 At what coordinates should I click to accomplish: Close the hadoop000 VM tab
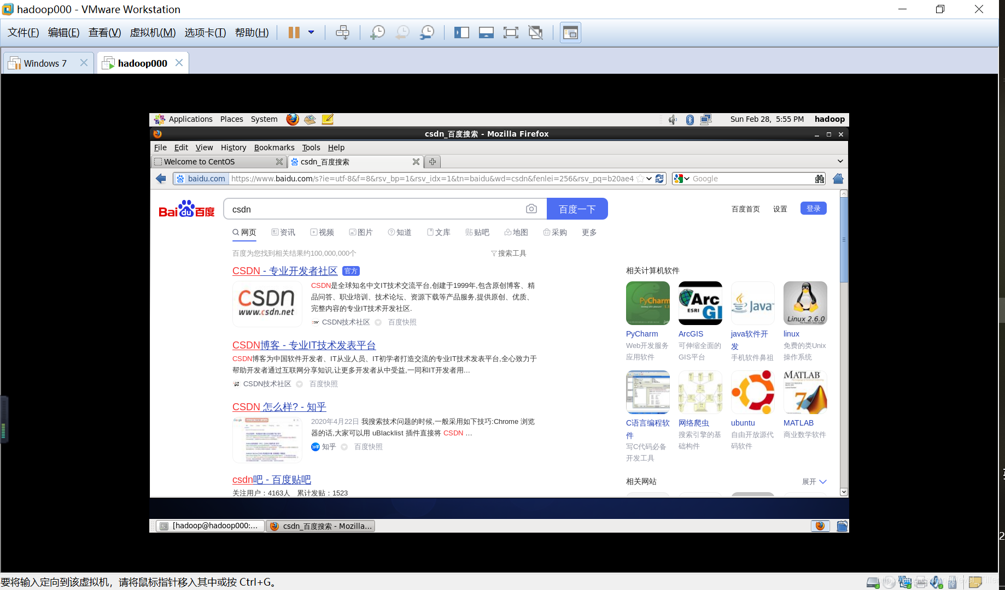coord(179,63)
